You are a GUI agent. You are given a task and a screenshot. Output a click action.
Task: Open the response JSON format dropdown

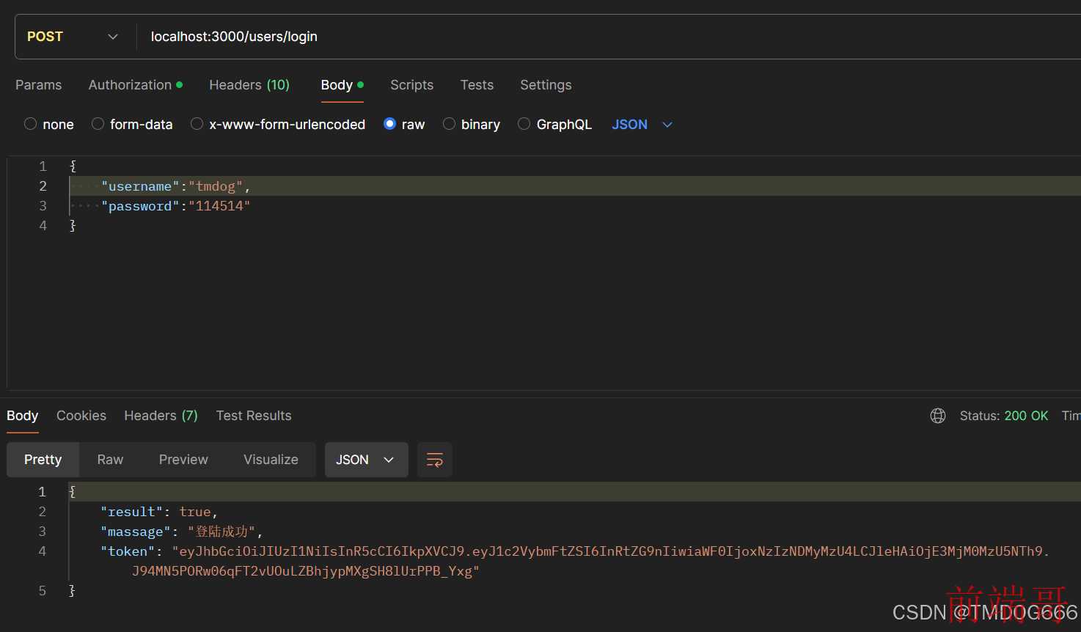[x=366, y=460]
